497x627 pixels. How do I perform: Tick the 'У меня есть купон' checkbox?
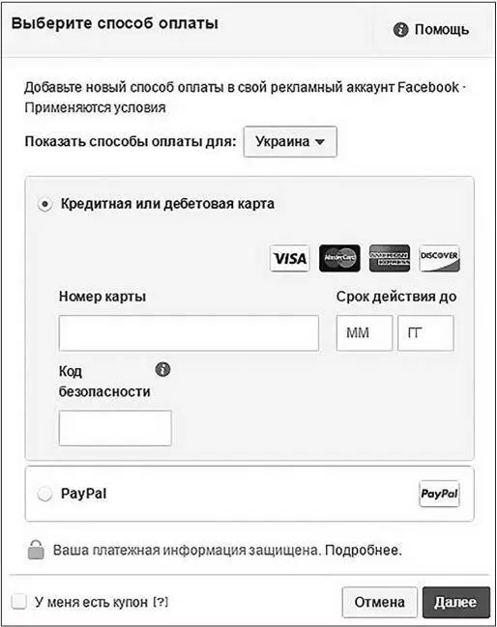[x=18, y=601]
